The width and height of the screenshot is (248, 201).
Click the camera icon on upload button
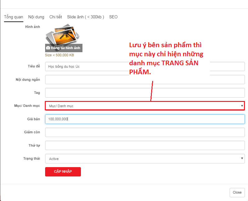(x=48, y=48)
